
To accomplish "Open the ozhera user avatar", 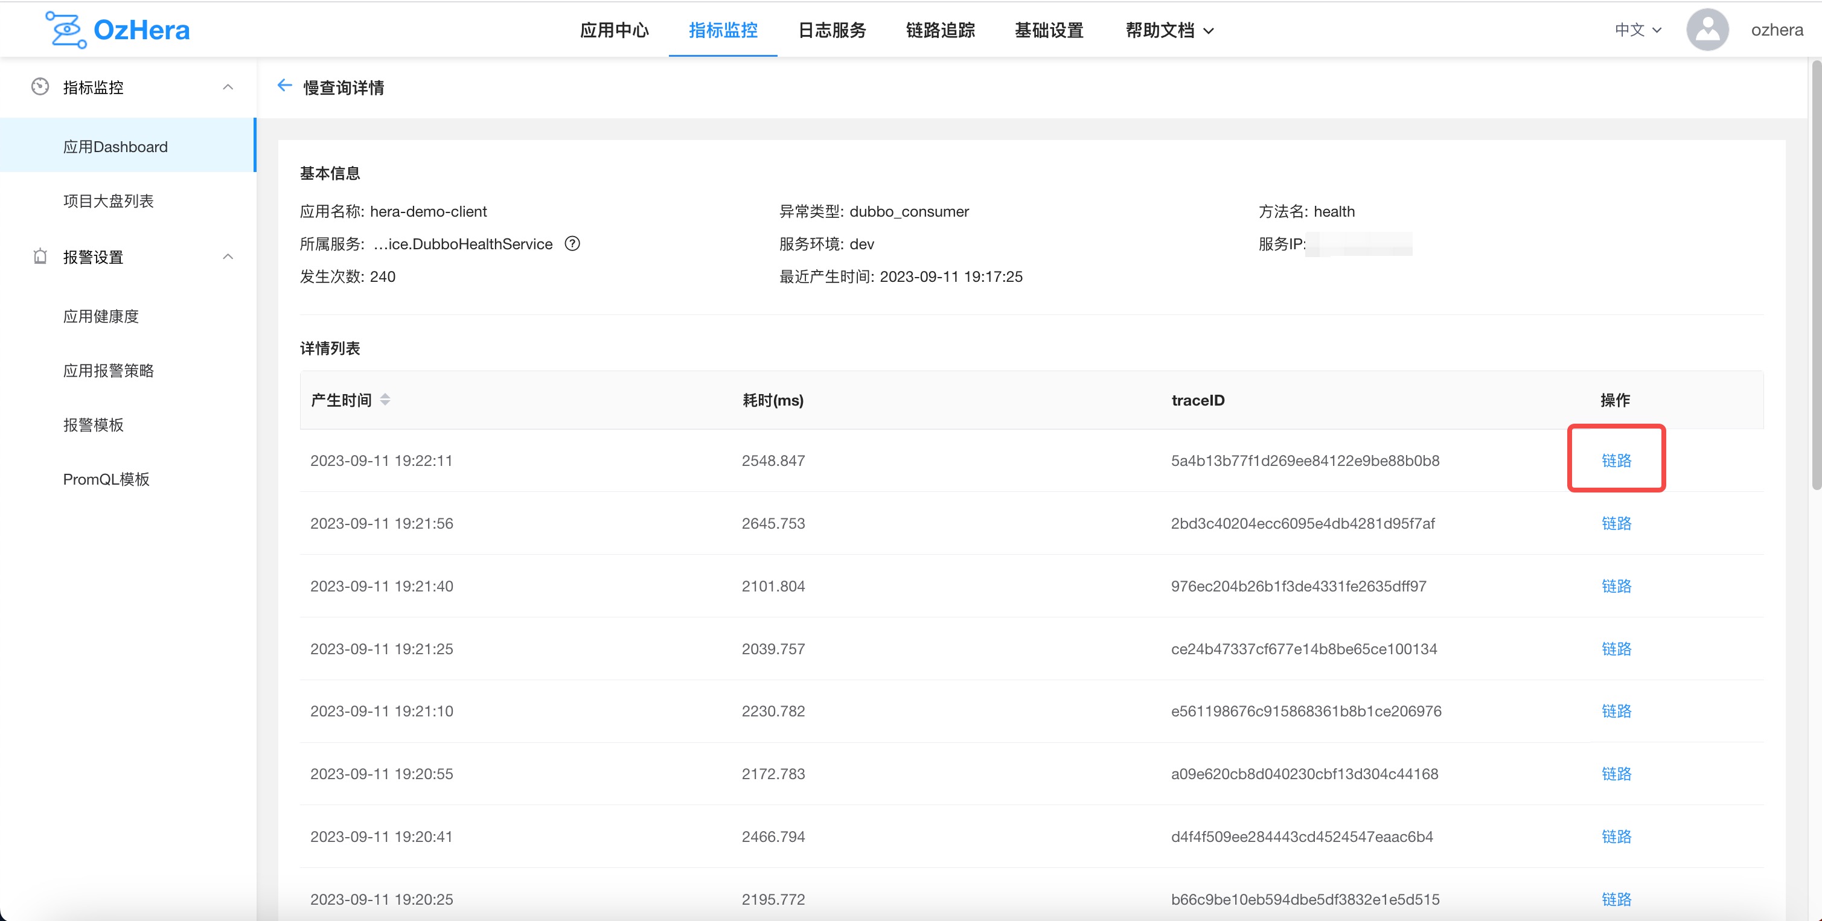I will [1707, 30].
